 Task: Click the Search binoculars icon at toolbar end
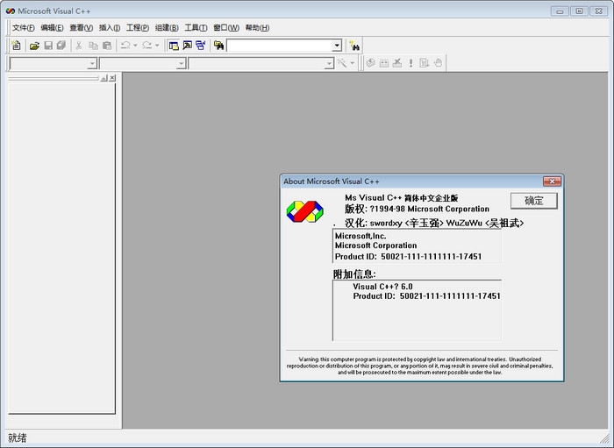[354, 46]
